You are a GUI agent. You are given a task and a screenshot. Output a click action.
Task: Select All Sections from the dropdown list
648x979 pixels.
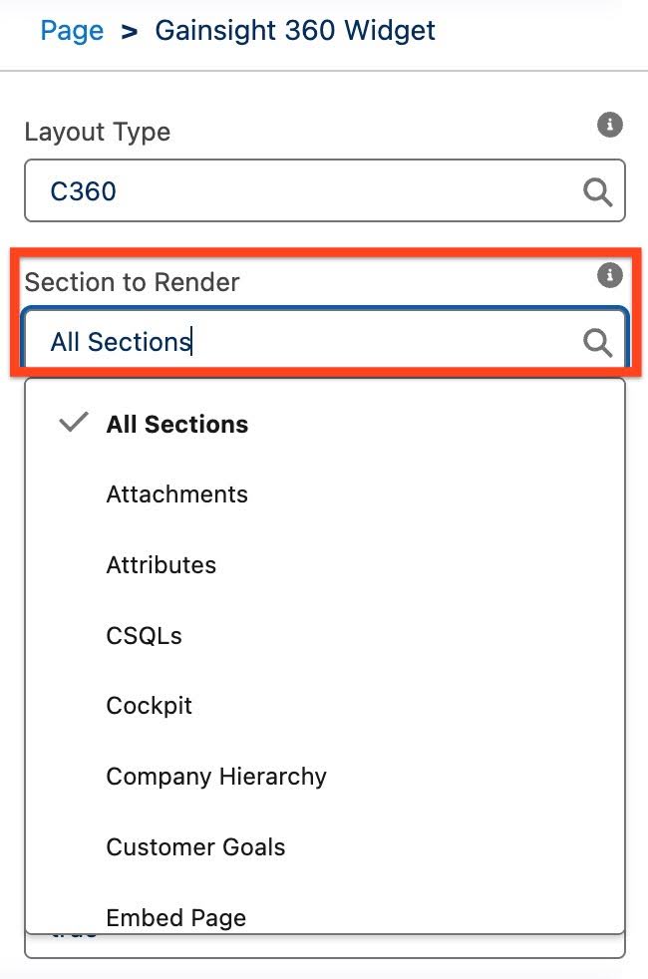click(x=176, y=424)
